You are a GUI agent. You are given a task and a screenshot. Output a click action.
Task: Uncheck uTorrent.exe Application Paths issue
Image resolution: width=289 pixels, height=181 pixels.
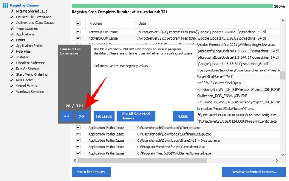pos(78,128)
